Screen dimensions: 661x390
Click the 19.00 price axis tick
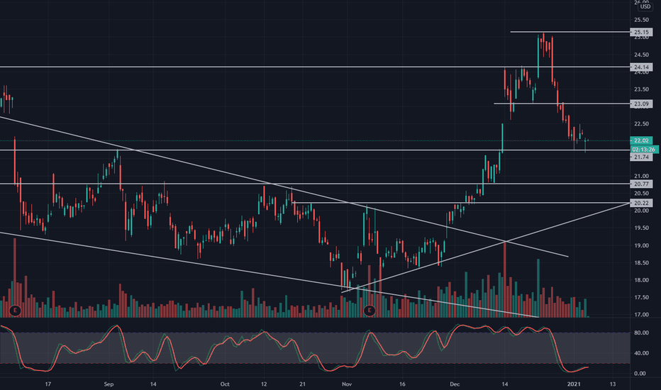point(641,246)
